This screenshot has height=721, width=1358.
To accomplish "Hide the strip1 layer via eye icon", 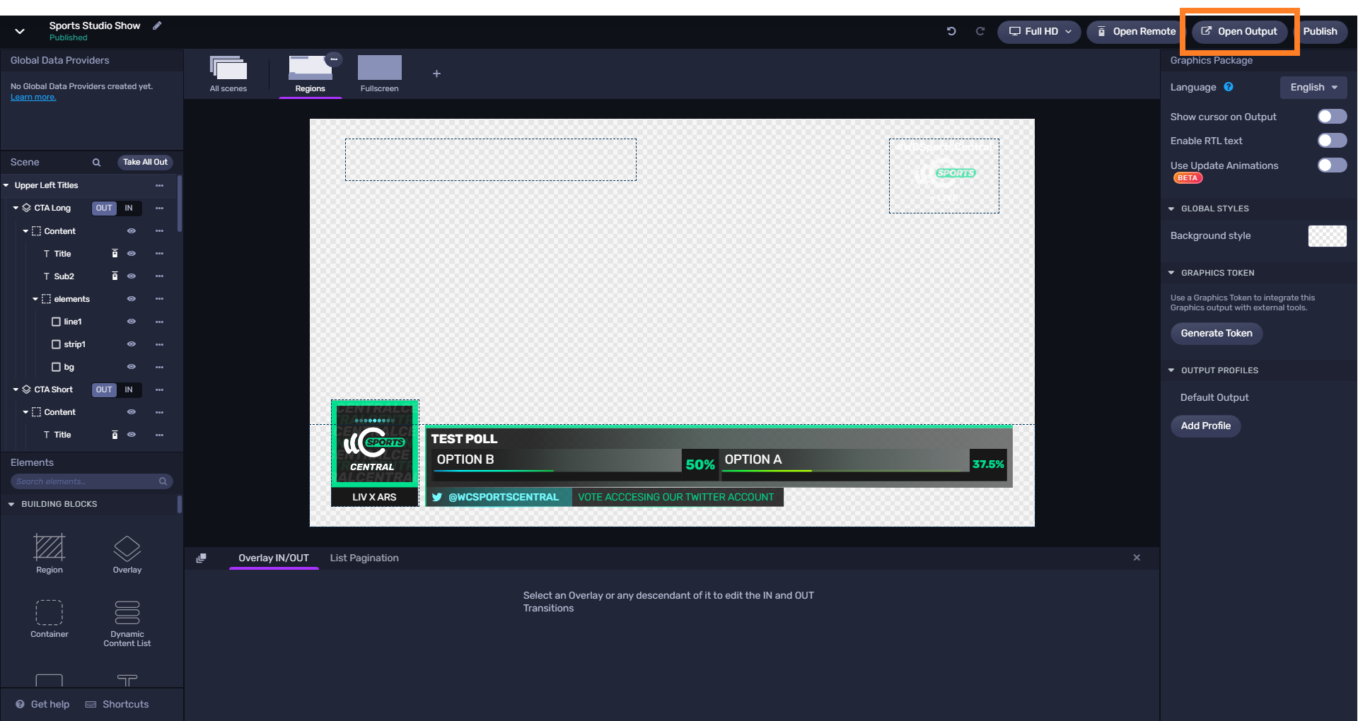I will pos(131,344).
